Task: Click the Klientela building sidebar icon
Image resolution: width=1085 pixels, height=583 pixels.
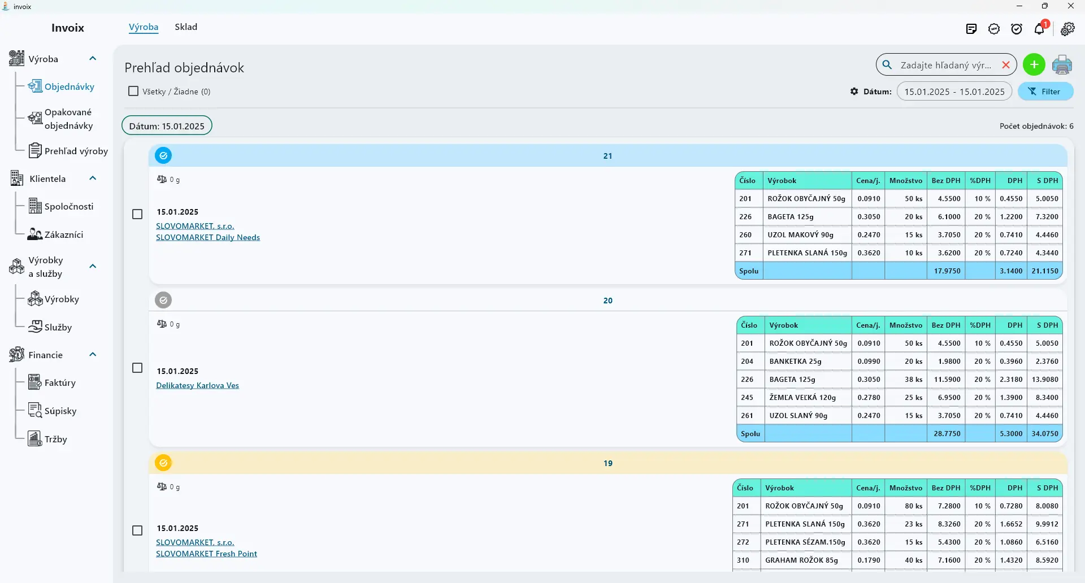Action: (x=17, y=179)
